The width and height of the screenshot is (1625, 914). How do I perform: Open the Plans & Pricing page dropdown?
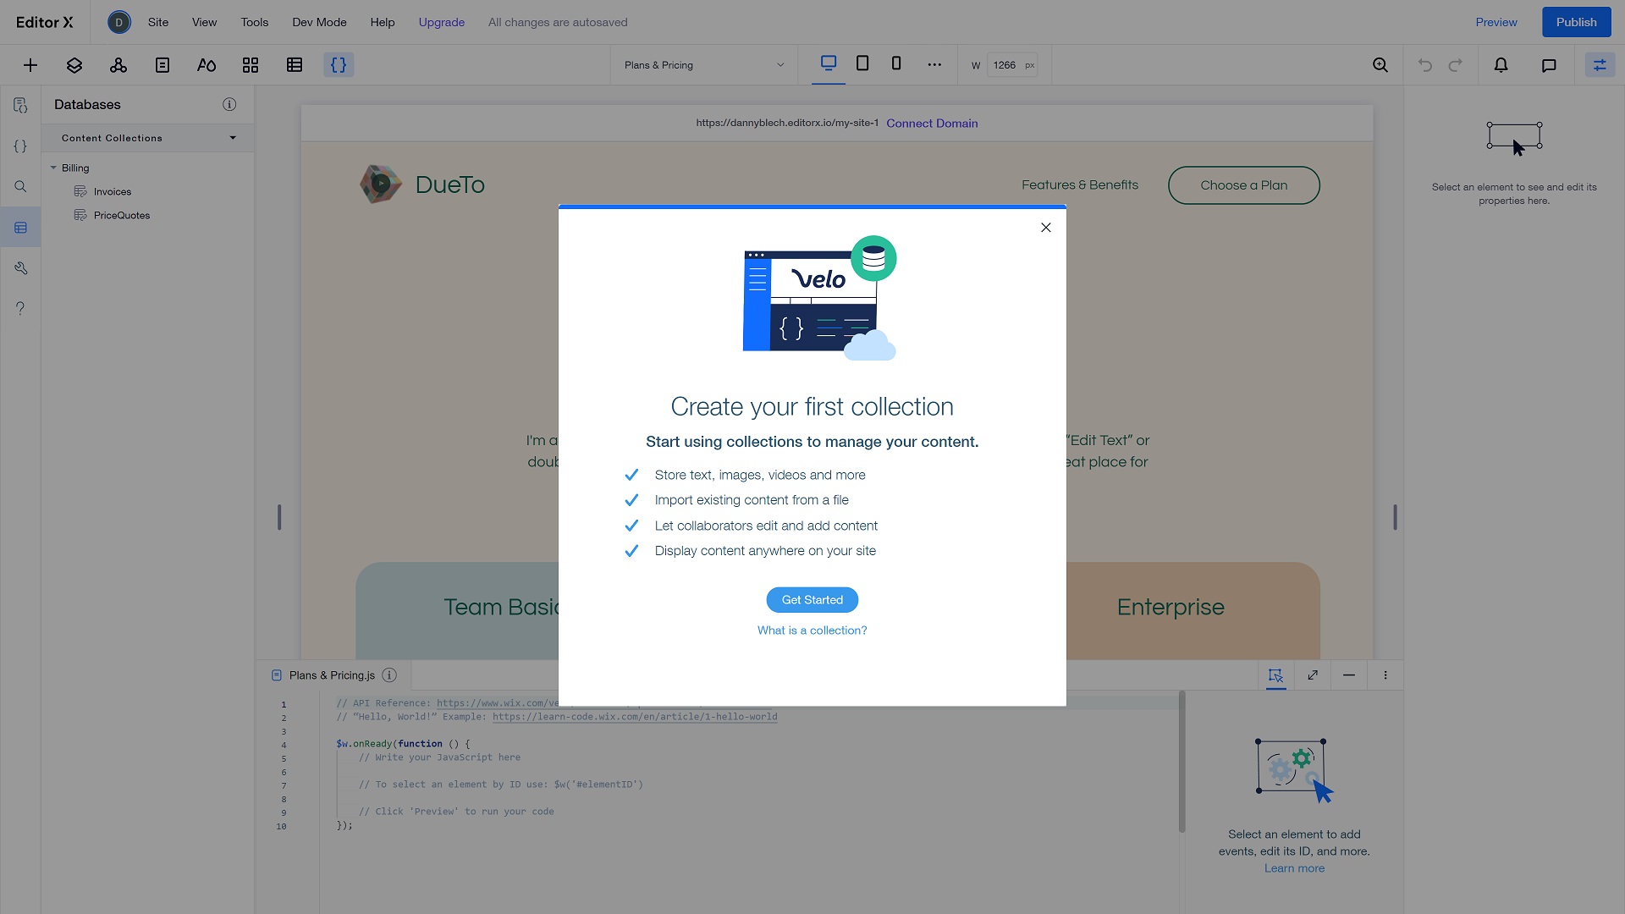point(704,65)
